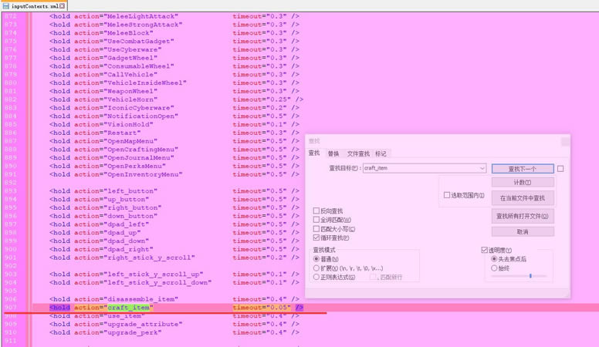Screen dimensions: 599x347
Task: Click the OpenInventoryMenu action text
Action: (143, 174)
